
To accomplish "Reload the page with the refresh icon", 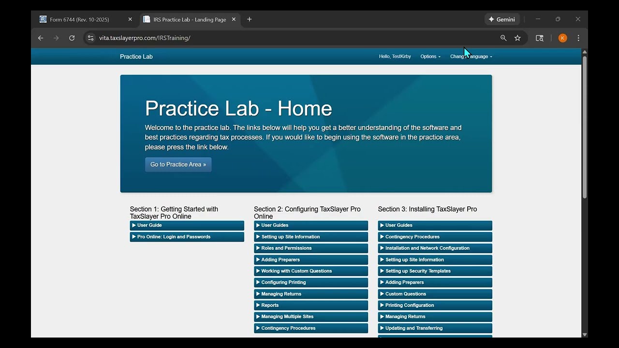I will [x=72, y=38].
